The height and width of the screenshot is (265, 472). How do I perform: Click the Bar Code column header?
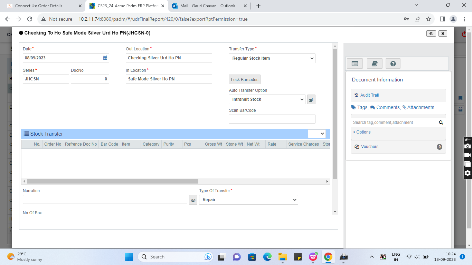click(110, 144)
